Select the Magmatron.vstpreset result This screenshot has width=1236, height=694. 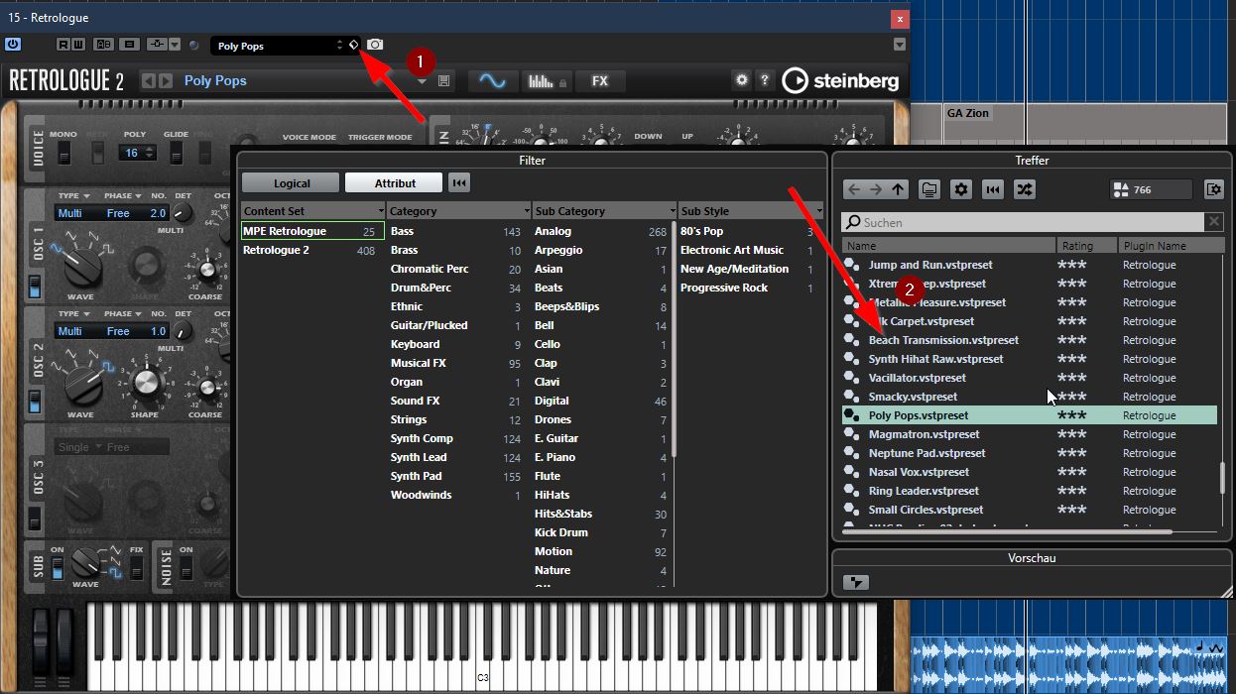pos(924,434)
